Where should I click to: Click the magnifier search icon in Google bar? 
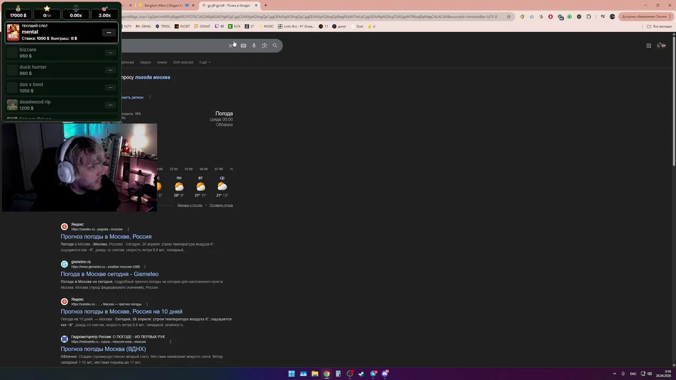(x=275, y=46)
